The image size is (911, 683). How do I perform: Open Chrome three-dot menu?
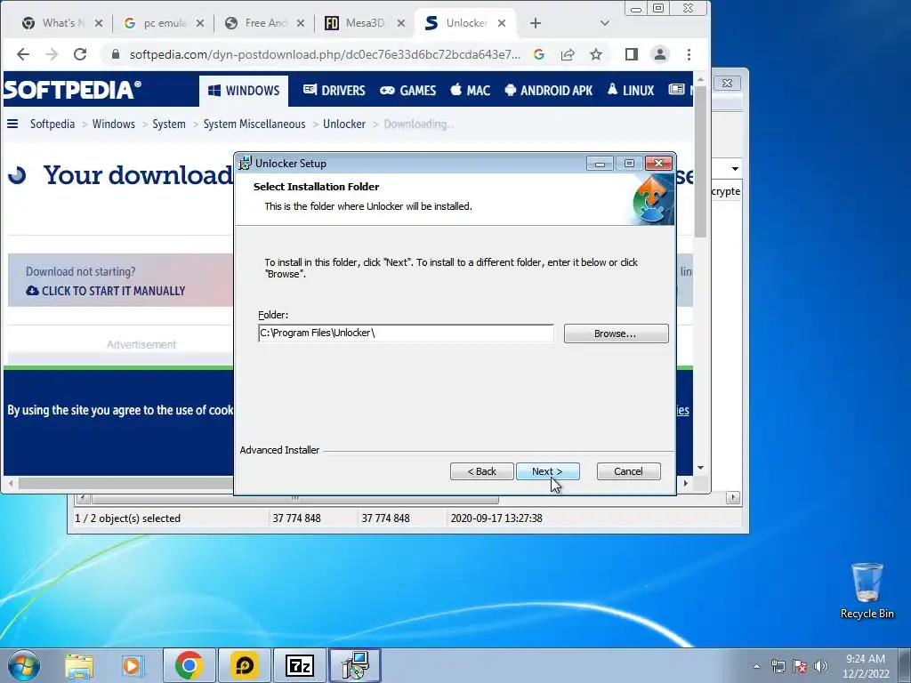[x=689, y=54]
